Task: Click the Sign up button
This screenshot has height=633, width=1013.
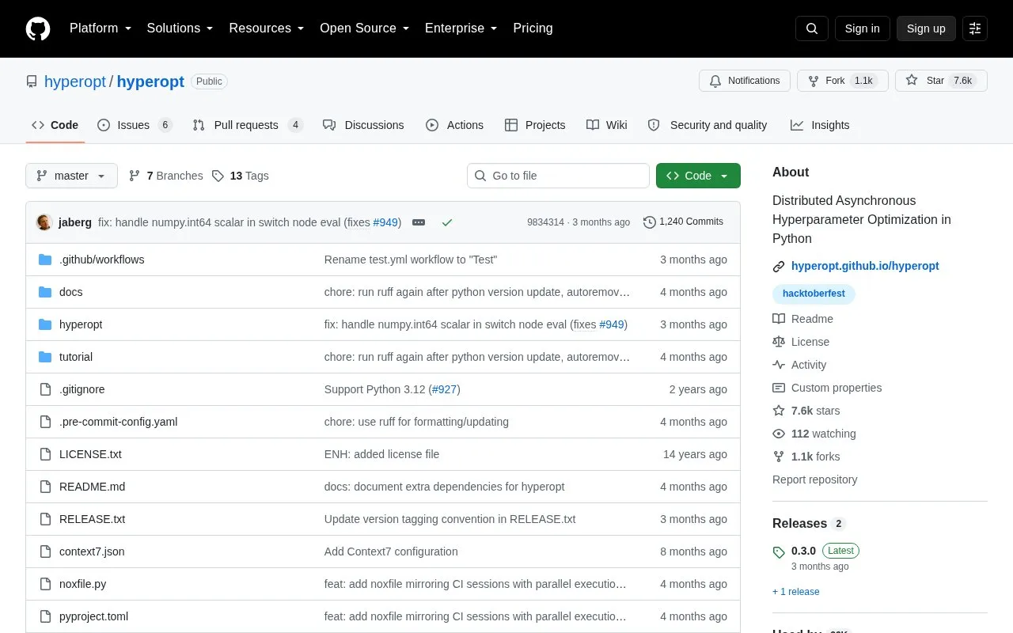Action: pos(926,28)
